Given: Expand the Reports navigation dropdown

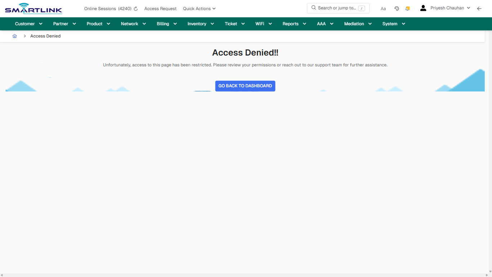Looking at the screenshot, I should pos(294,23).
